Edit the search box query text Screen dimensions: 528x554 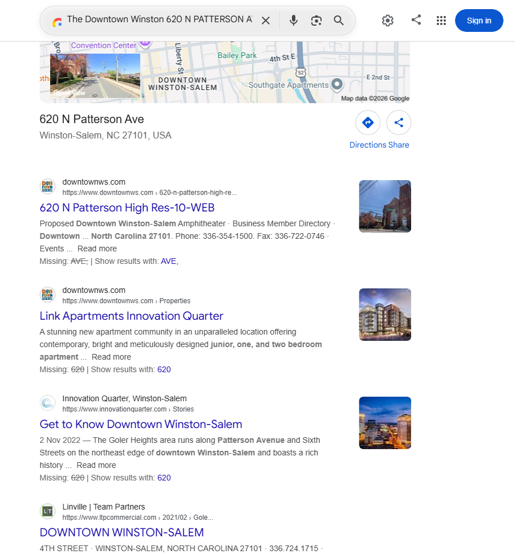point(160,19)
